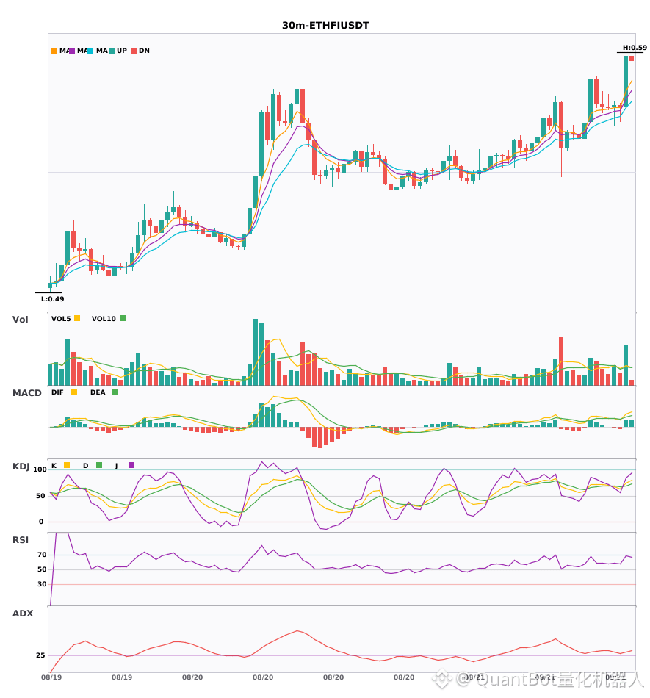Click the RSI panel label
The image size is (650, 698).
tap(21, 540)
